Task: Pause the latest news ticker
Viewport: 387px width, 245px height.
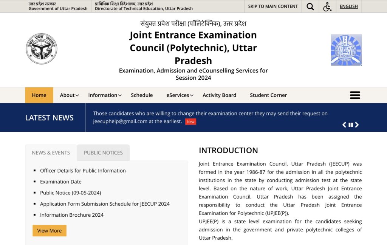Action: point(350,125)
